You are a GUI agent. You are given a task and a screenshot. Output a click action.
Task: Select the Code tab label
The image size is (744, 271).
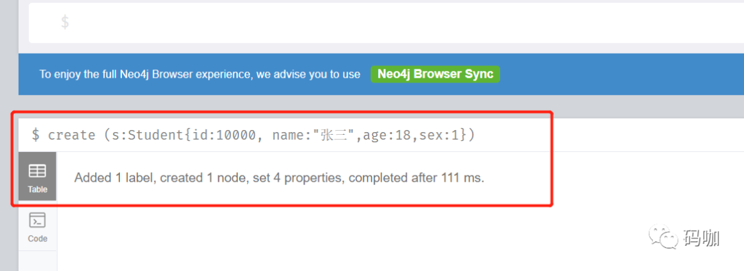pos(37,239)
